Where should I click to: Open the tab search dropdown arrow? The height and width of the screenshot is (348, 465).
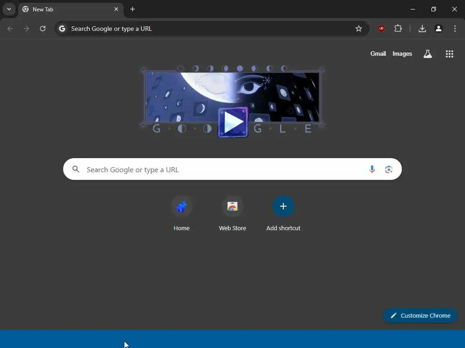(9, 9)
